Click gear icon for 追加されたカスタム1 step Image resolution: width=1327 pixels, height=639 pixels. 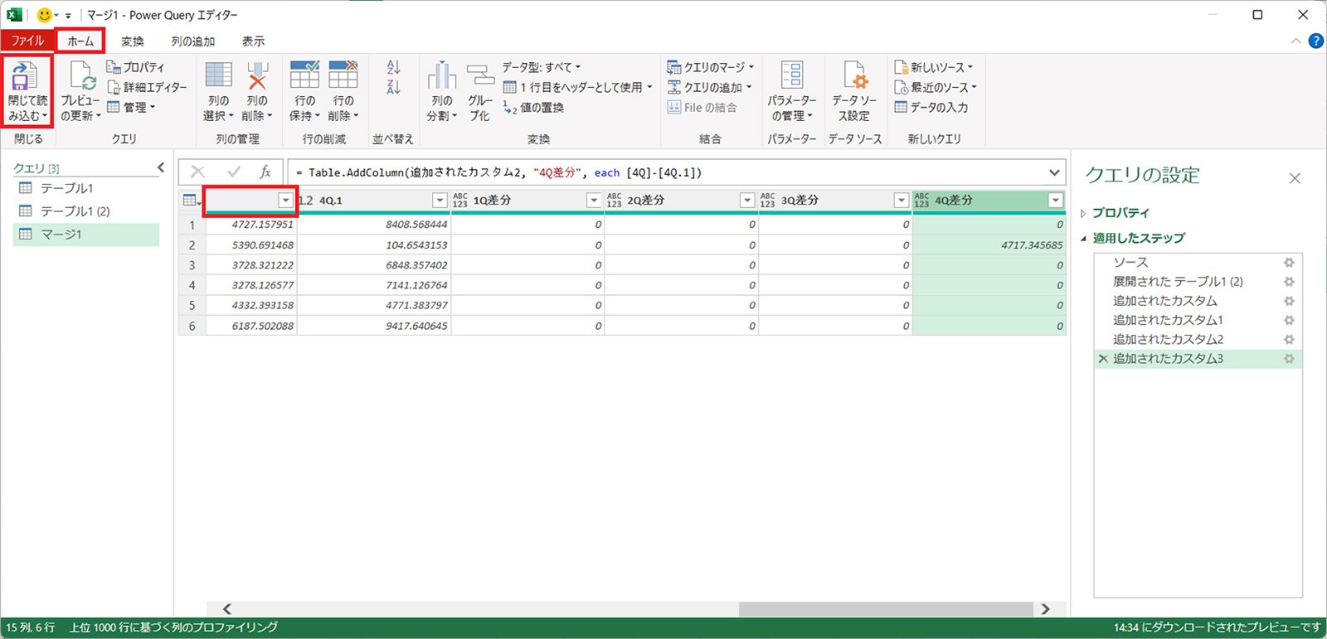pyautogui.click(x=1289, y=320)
